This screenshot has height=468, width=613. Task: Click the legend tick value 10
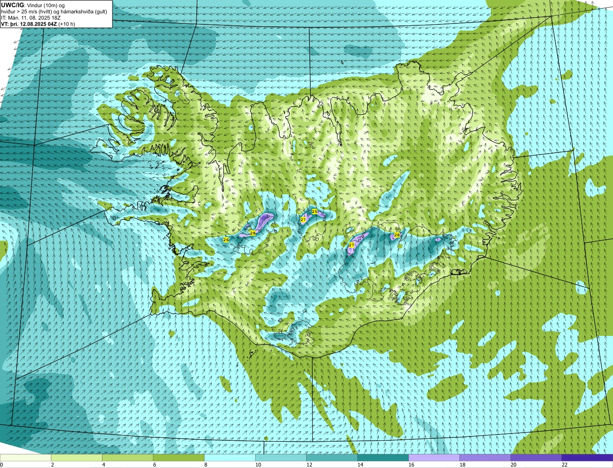pos(258,465)
